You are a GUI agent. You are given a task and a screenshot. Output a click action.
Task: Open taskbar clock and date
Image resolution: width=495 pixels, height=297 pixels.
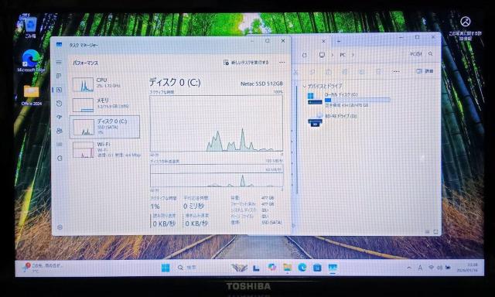click(467, 268)
